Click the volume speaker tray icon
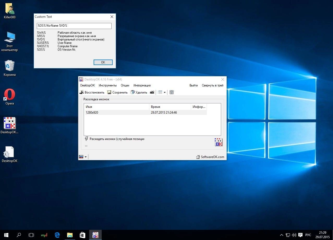333x240 pixels. [294, 235]
